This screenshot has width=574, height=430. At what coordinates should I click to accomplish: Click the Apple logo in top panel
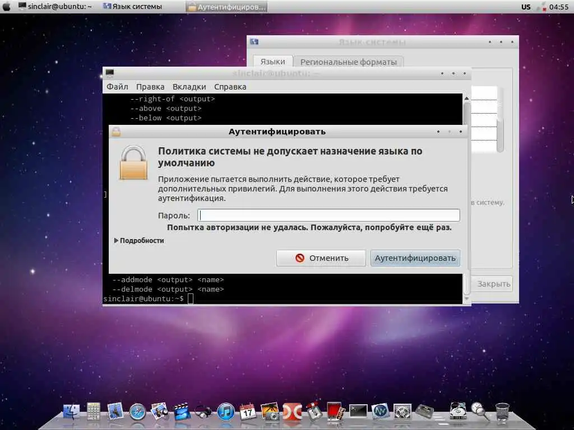click(x=7, y=6)
